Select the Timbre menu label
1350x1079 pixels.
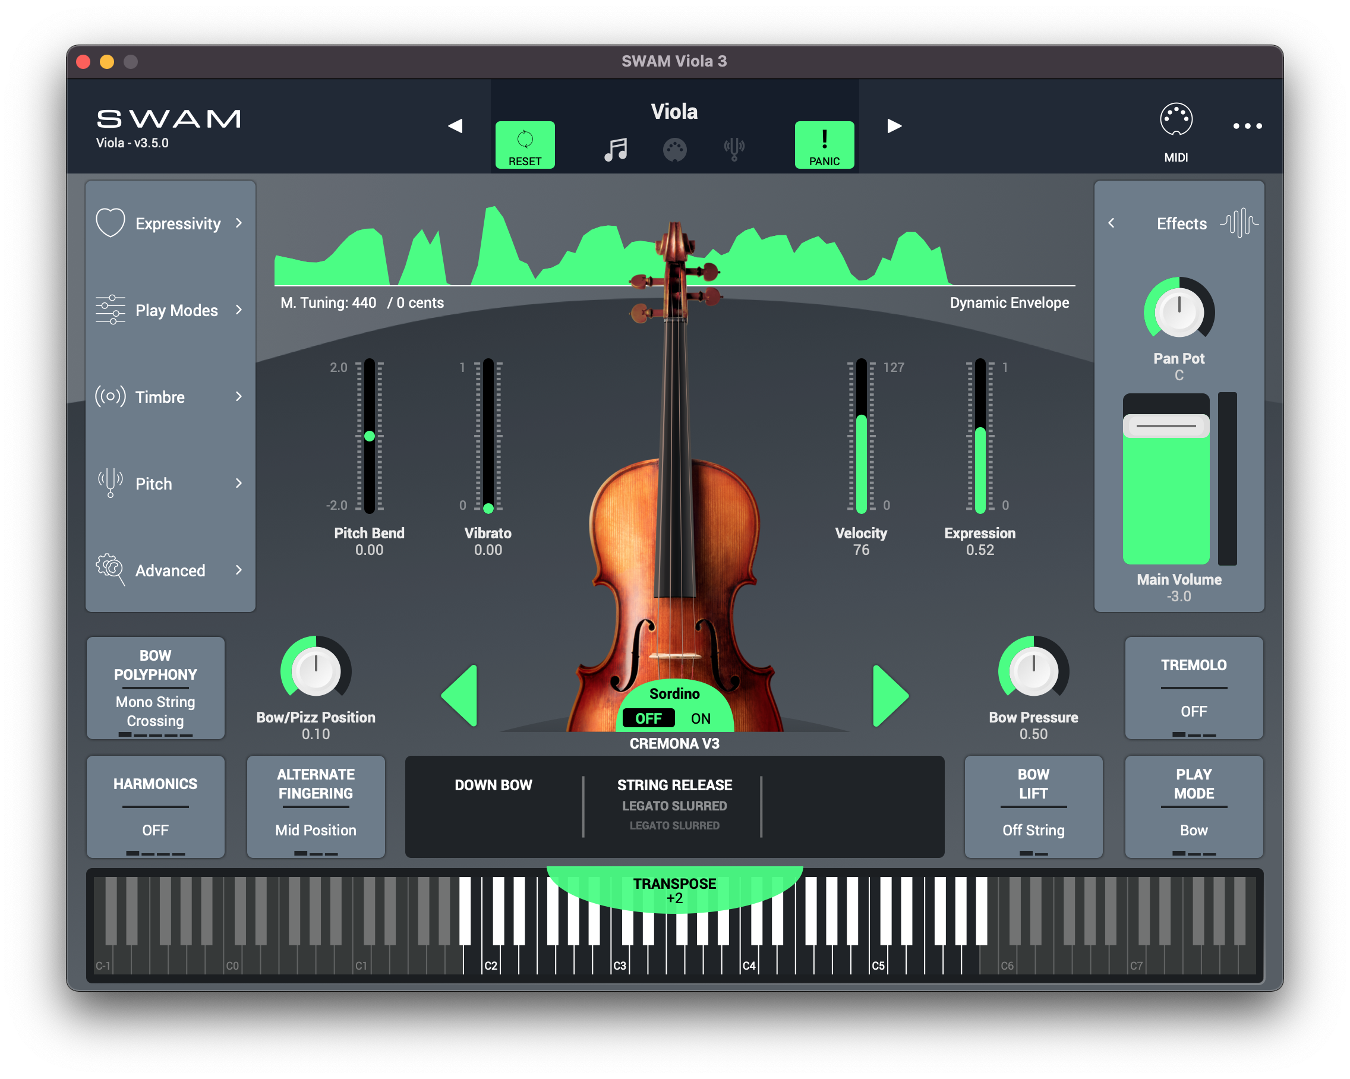pos(160,397)
